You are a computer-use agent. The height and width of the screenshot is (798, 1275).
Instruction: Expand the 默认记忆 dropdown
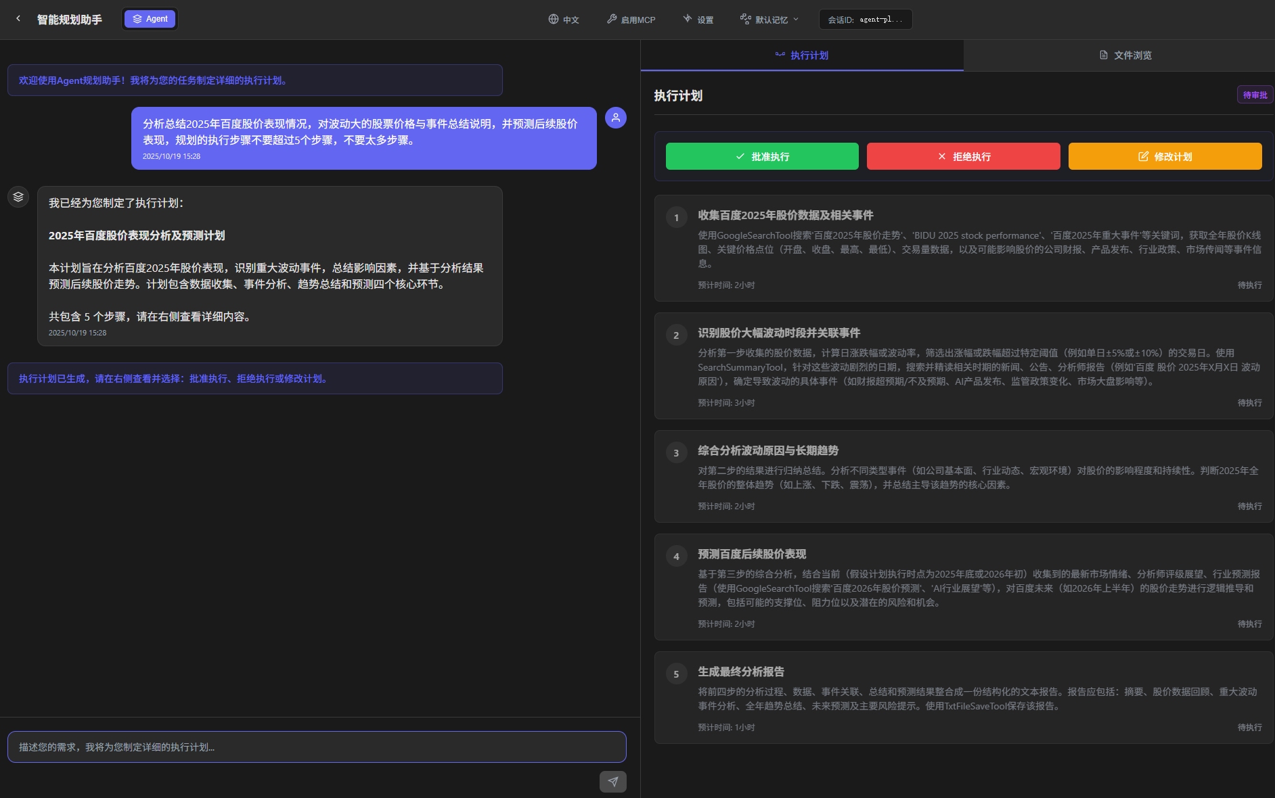769,20
